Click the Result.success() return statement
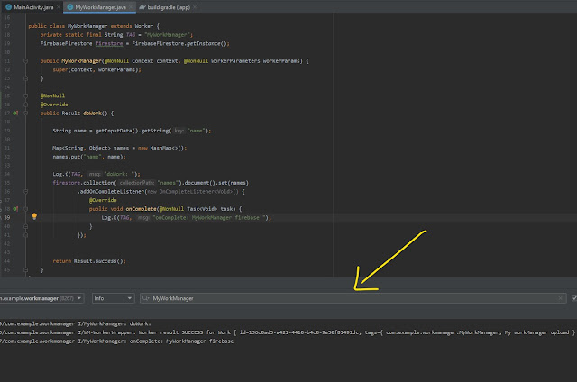 pyautogui.click(x=88, y=260)
